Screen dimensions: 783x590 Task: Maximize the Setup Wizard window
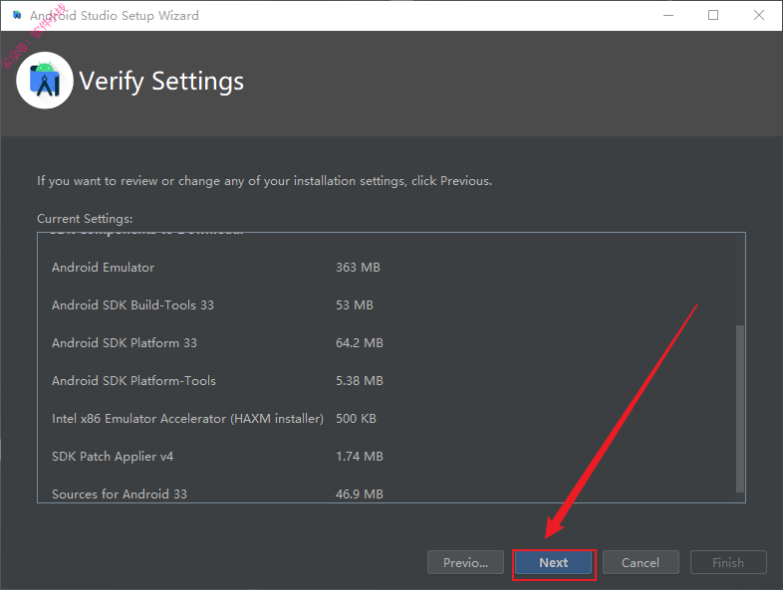(x=713, y=16)
